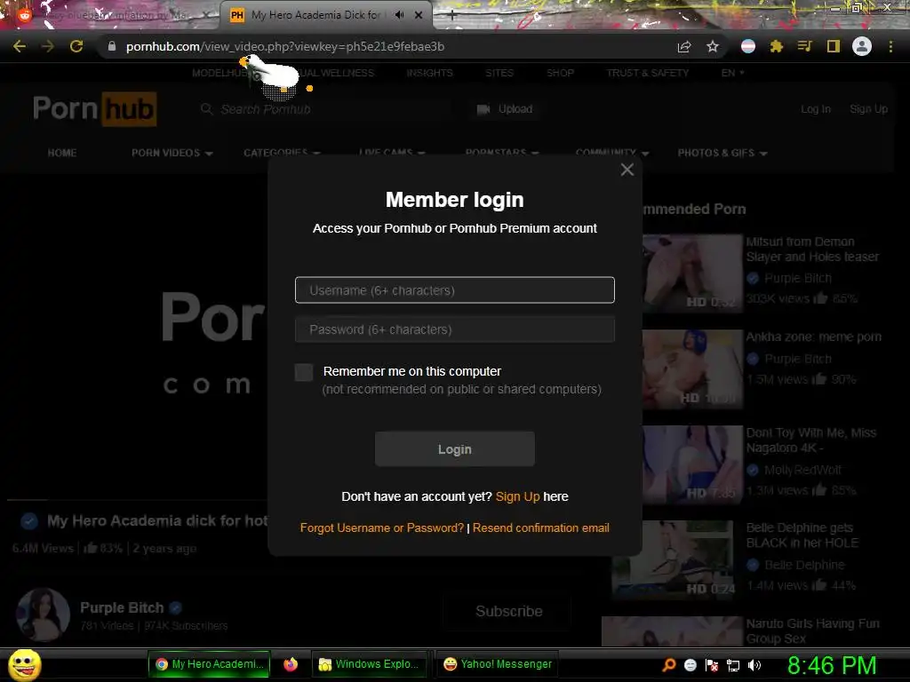Click the verified badge beside the video title

coord(29,520)
